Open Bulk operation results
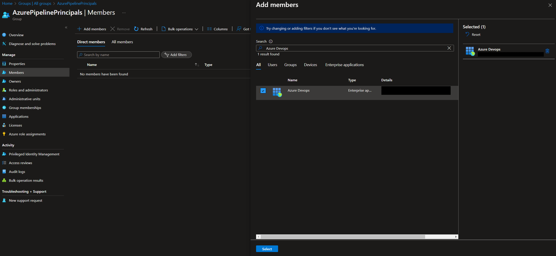The image size is (556, 256). click(26, 180)
